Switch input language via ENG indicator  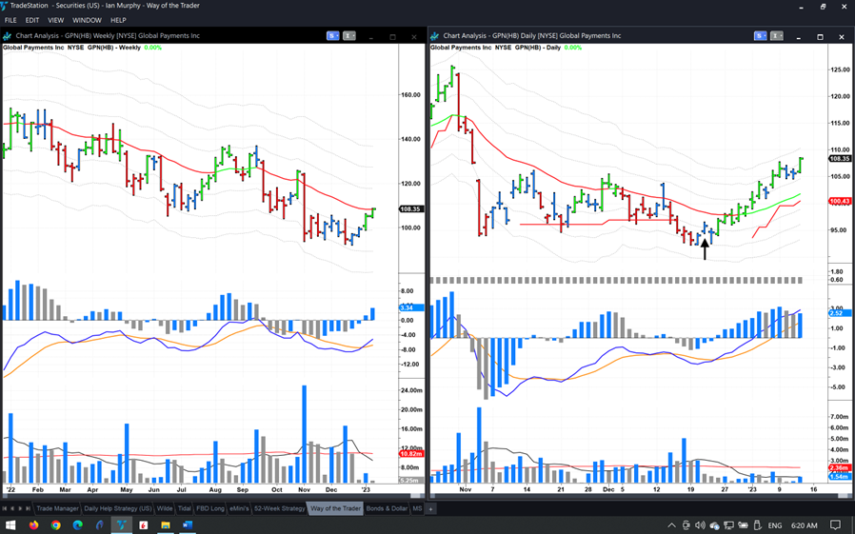coord(775,525)
